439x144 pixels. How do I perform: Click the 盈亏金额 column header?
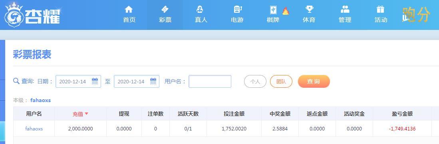(x=402, y=114)
